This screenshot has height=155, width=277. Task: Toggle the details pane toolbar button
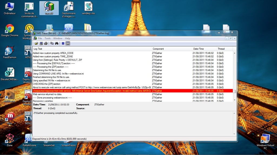[x=68, y=43]
